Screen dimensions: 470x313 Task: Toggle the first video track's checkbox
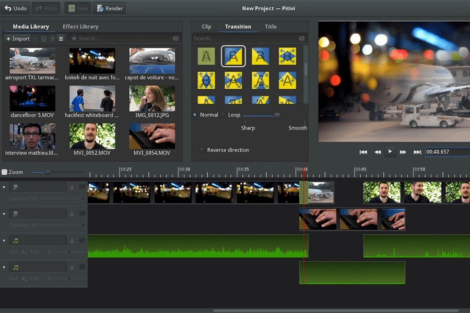coord(82,187)
